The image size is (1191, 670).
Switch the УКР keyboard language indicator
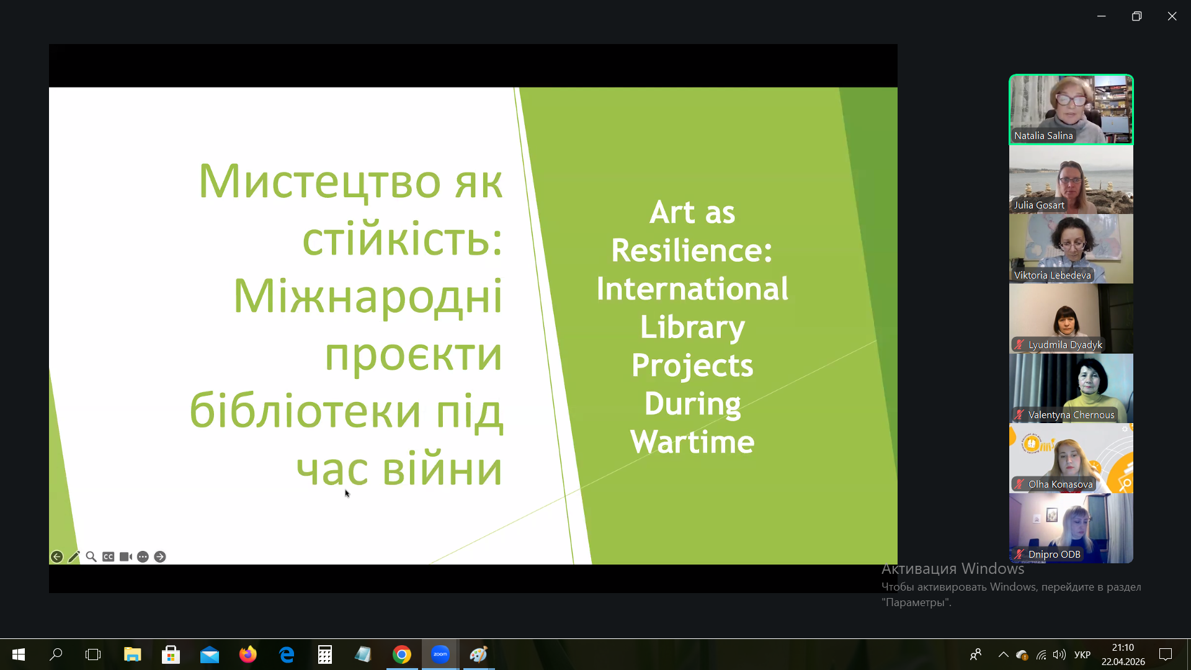[x=1082, y=654]
